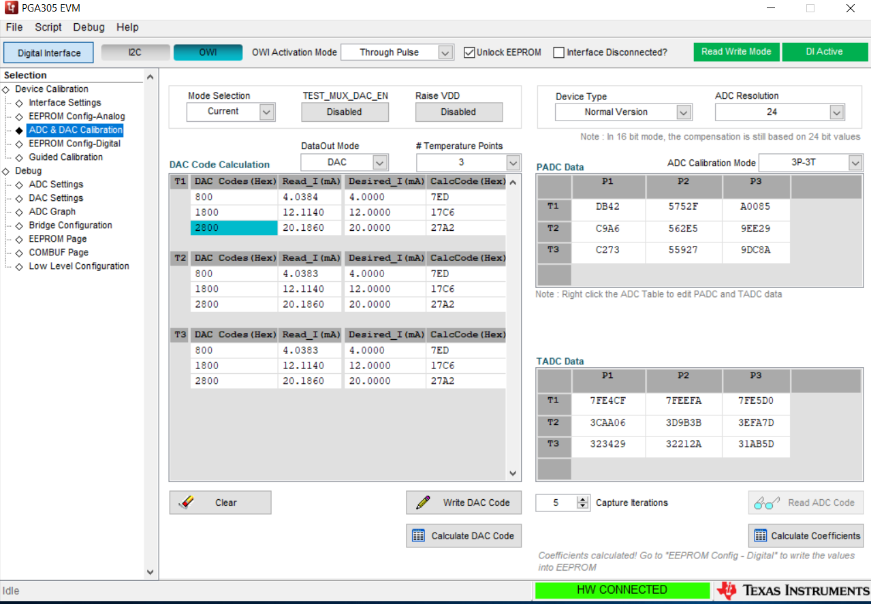Select ADC Graph in tree
871x604 pixels.
click(52, 212)
